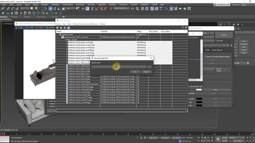Open the Customize menu
Screen dimensions: 255x143
[x=102, y=4]
